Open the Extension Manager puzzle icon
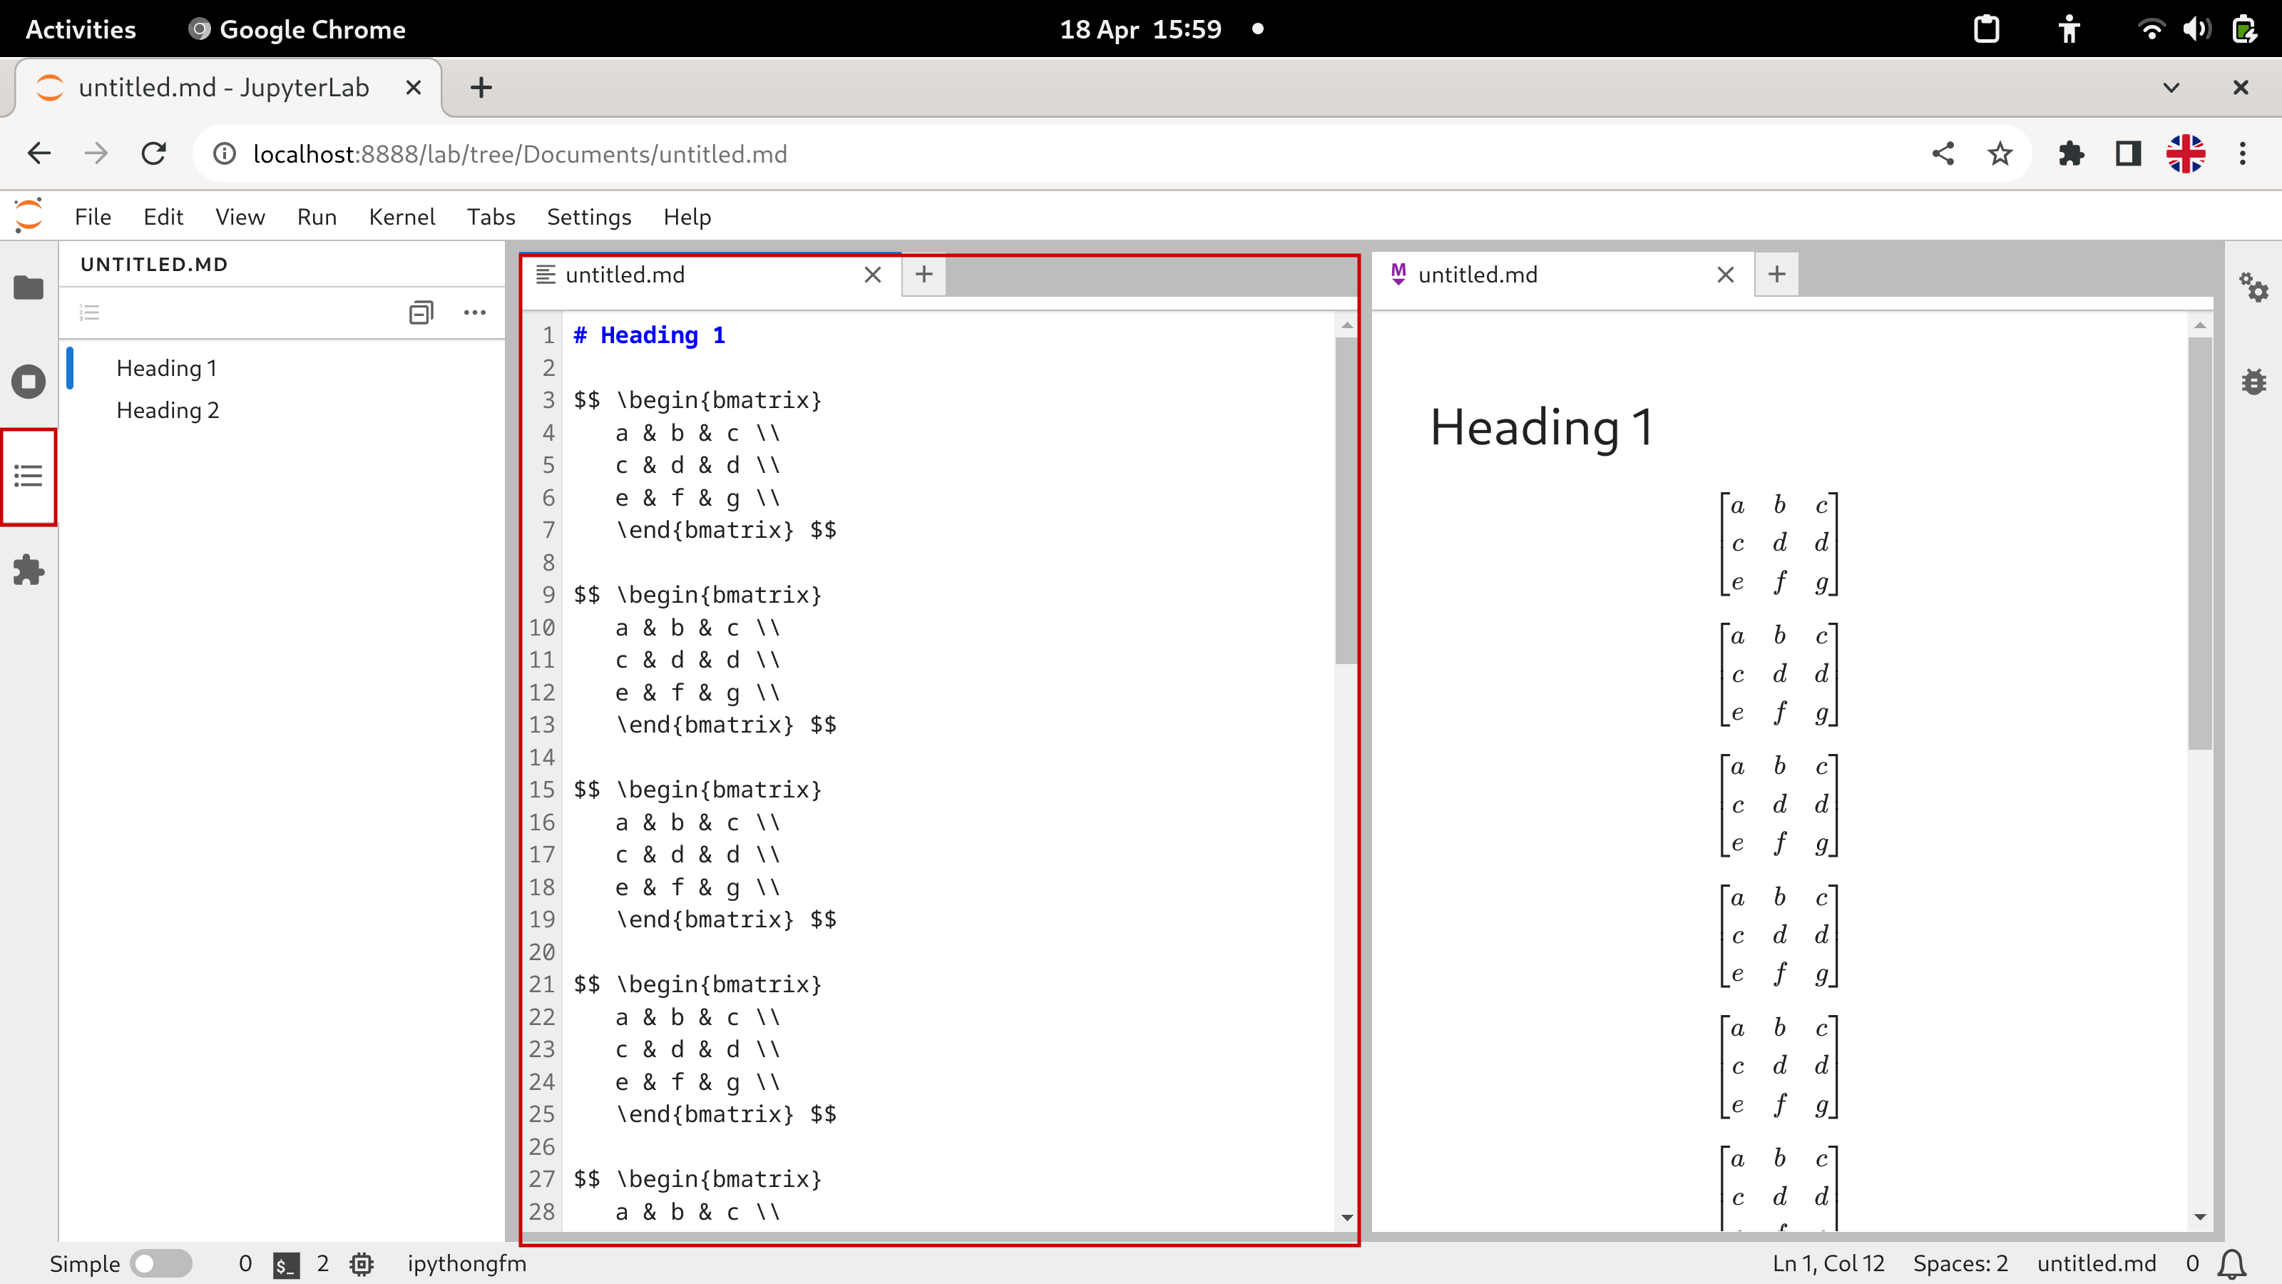 (29, 570)
